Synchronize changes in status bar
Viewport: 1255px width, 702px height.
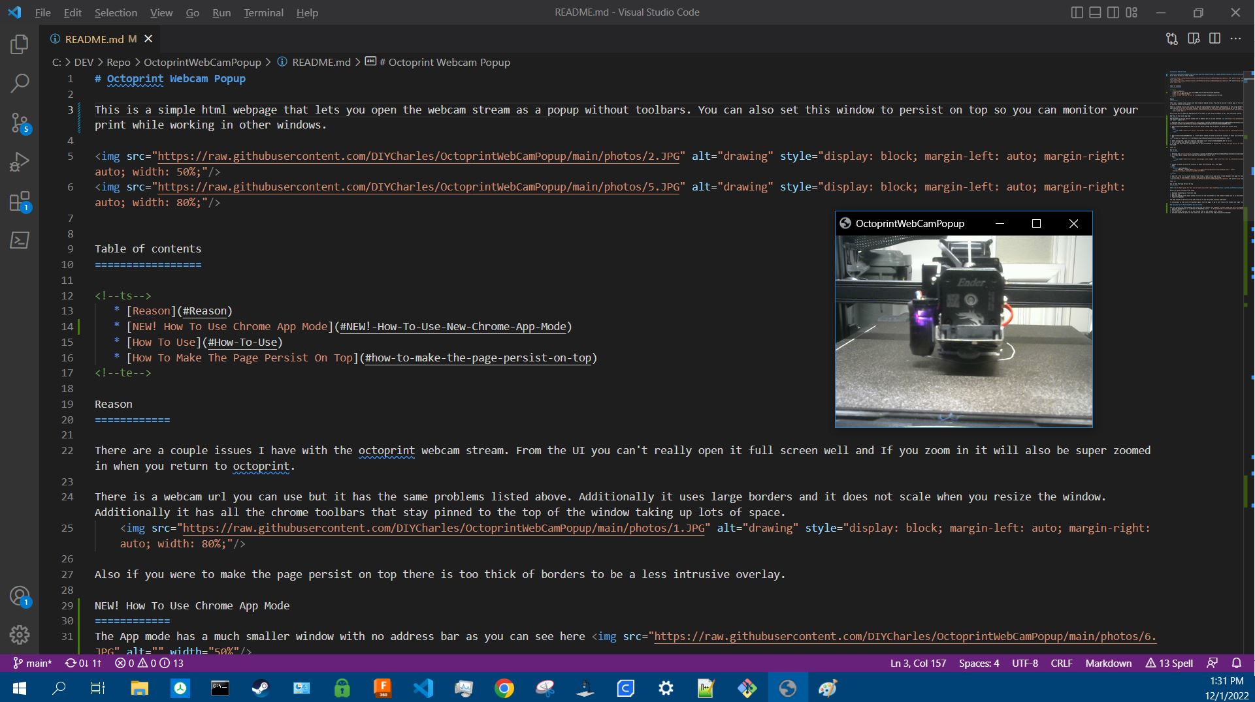[x=83, y=664]
